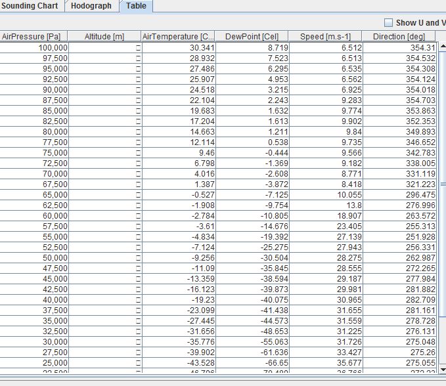The image size is (446, 386).
Task: Select the air temperature cell showing -43.528
Action: point(179,363)
